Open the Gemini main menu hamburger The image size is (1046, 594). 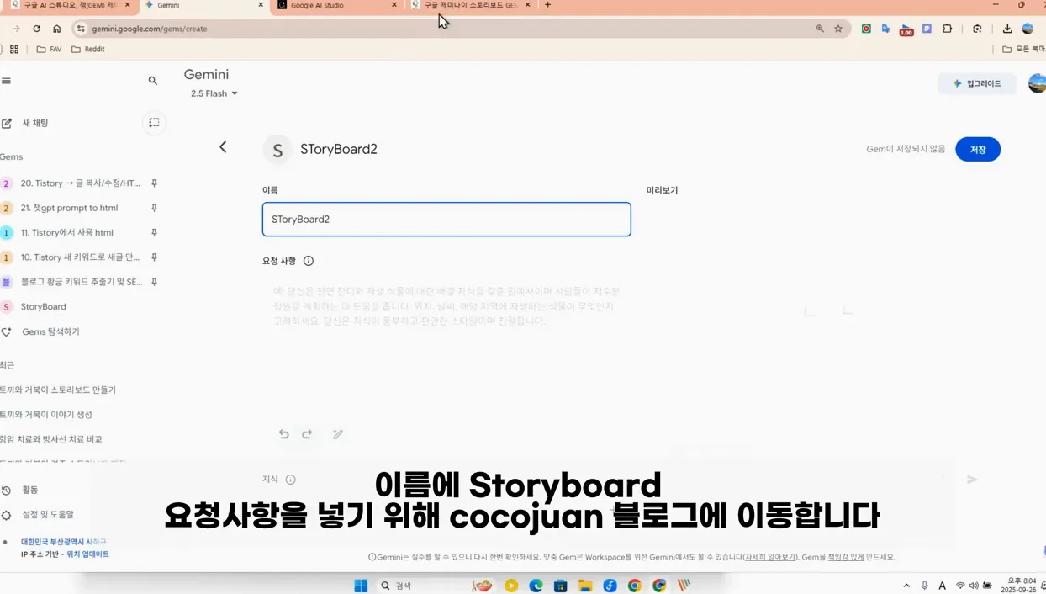pos(6,81)
